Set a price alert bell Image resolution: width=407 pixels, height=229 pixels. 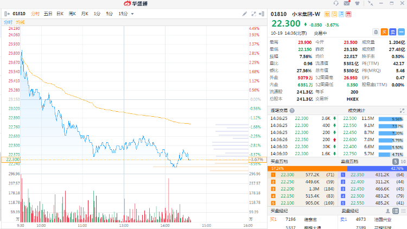(376, 32)
